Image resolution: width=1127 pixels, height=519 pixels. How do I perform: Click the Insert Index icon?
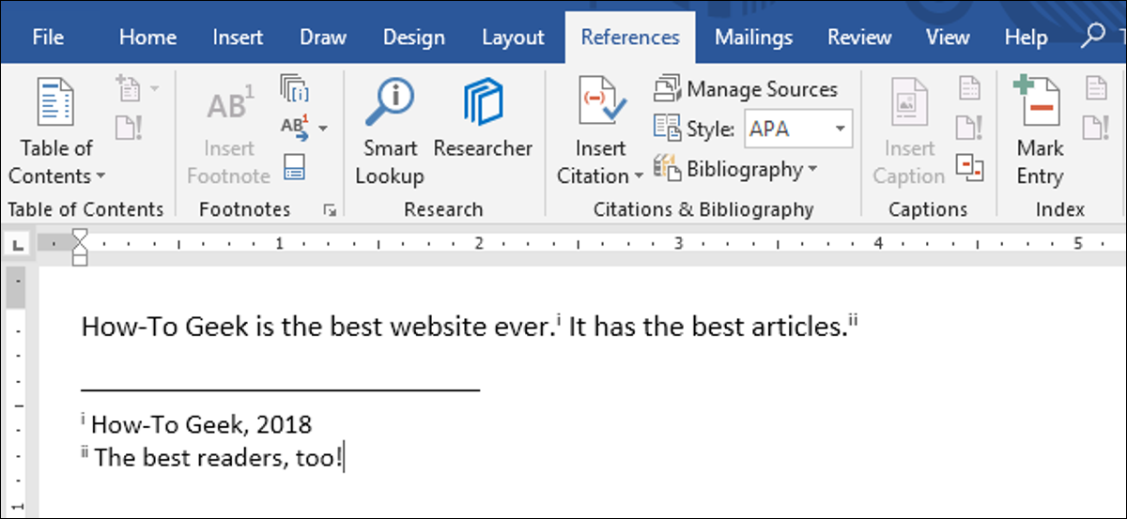click(x=1096, y=89)
